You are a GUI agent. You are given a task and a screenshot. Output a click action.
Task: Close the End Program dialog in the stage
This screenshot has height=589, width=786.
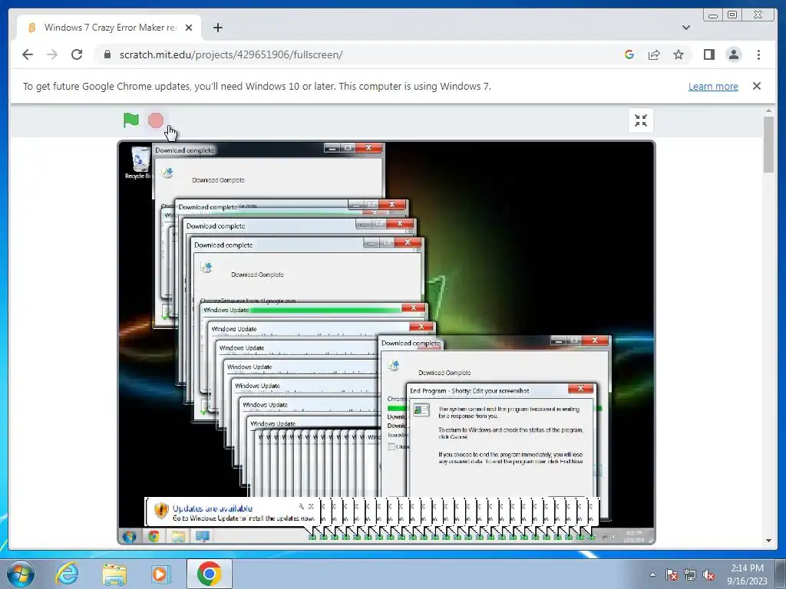(x=580, y=389)
